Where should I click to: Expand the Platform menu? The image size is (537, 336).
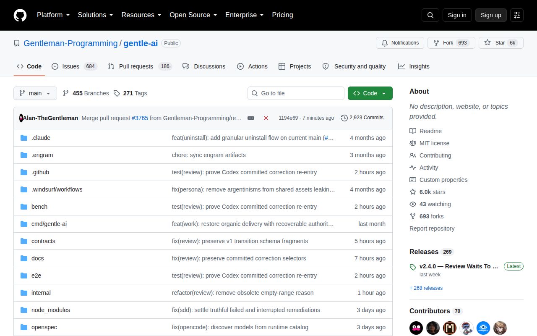[x=53, y=15]
